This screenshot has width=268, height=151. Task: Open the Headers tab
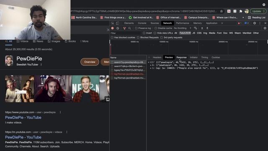point(157,57)
